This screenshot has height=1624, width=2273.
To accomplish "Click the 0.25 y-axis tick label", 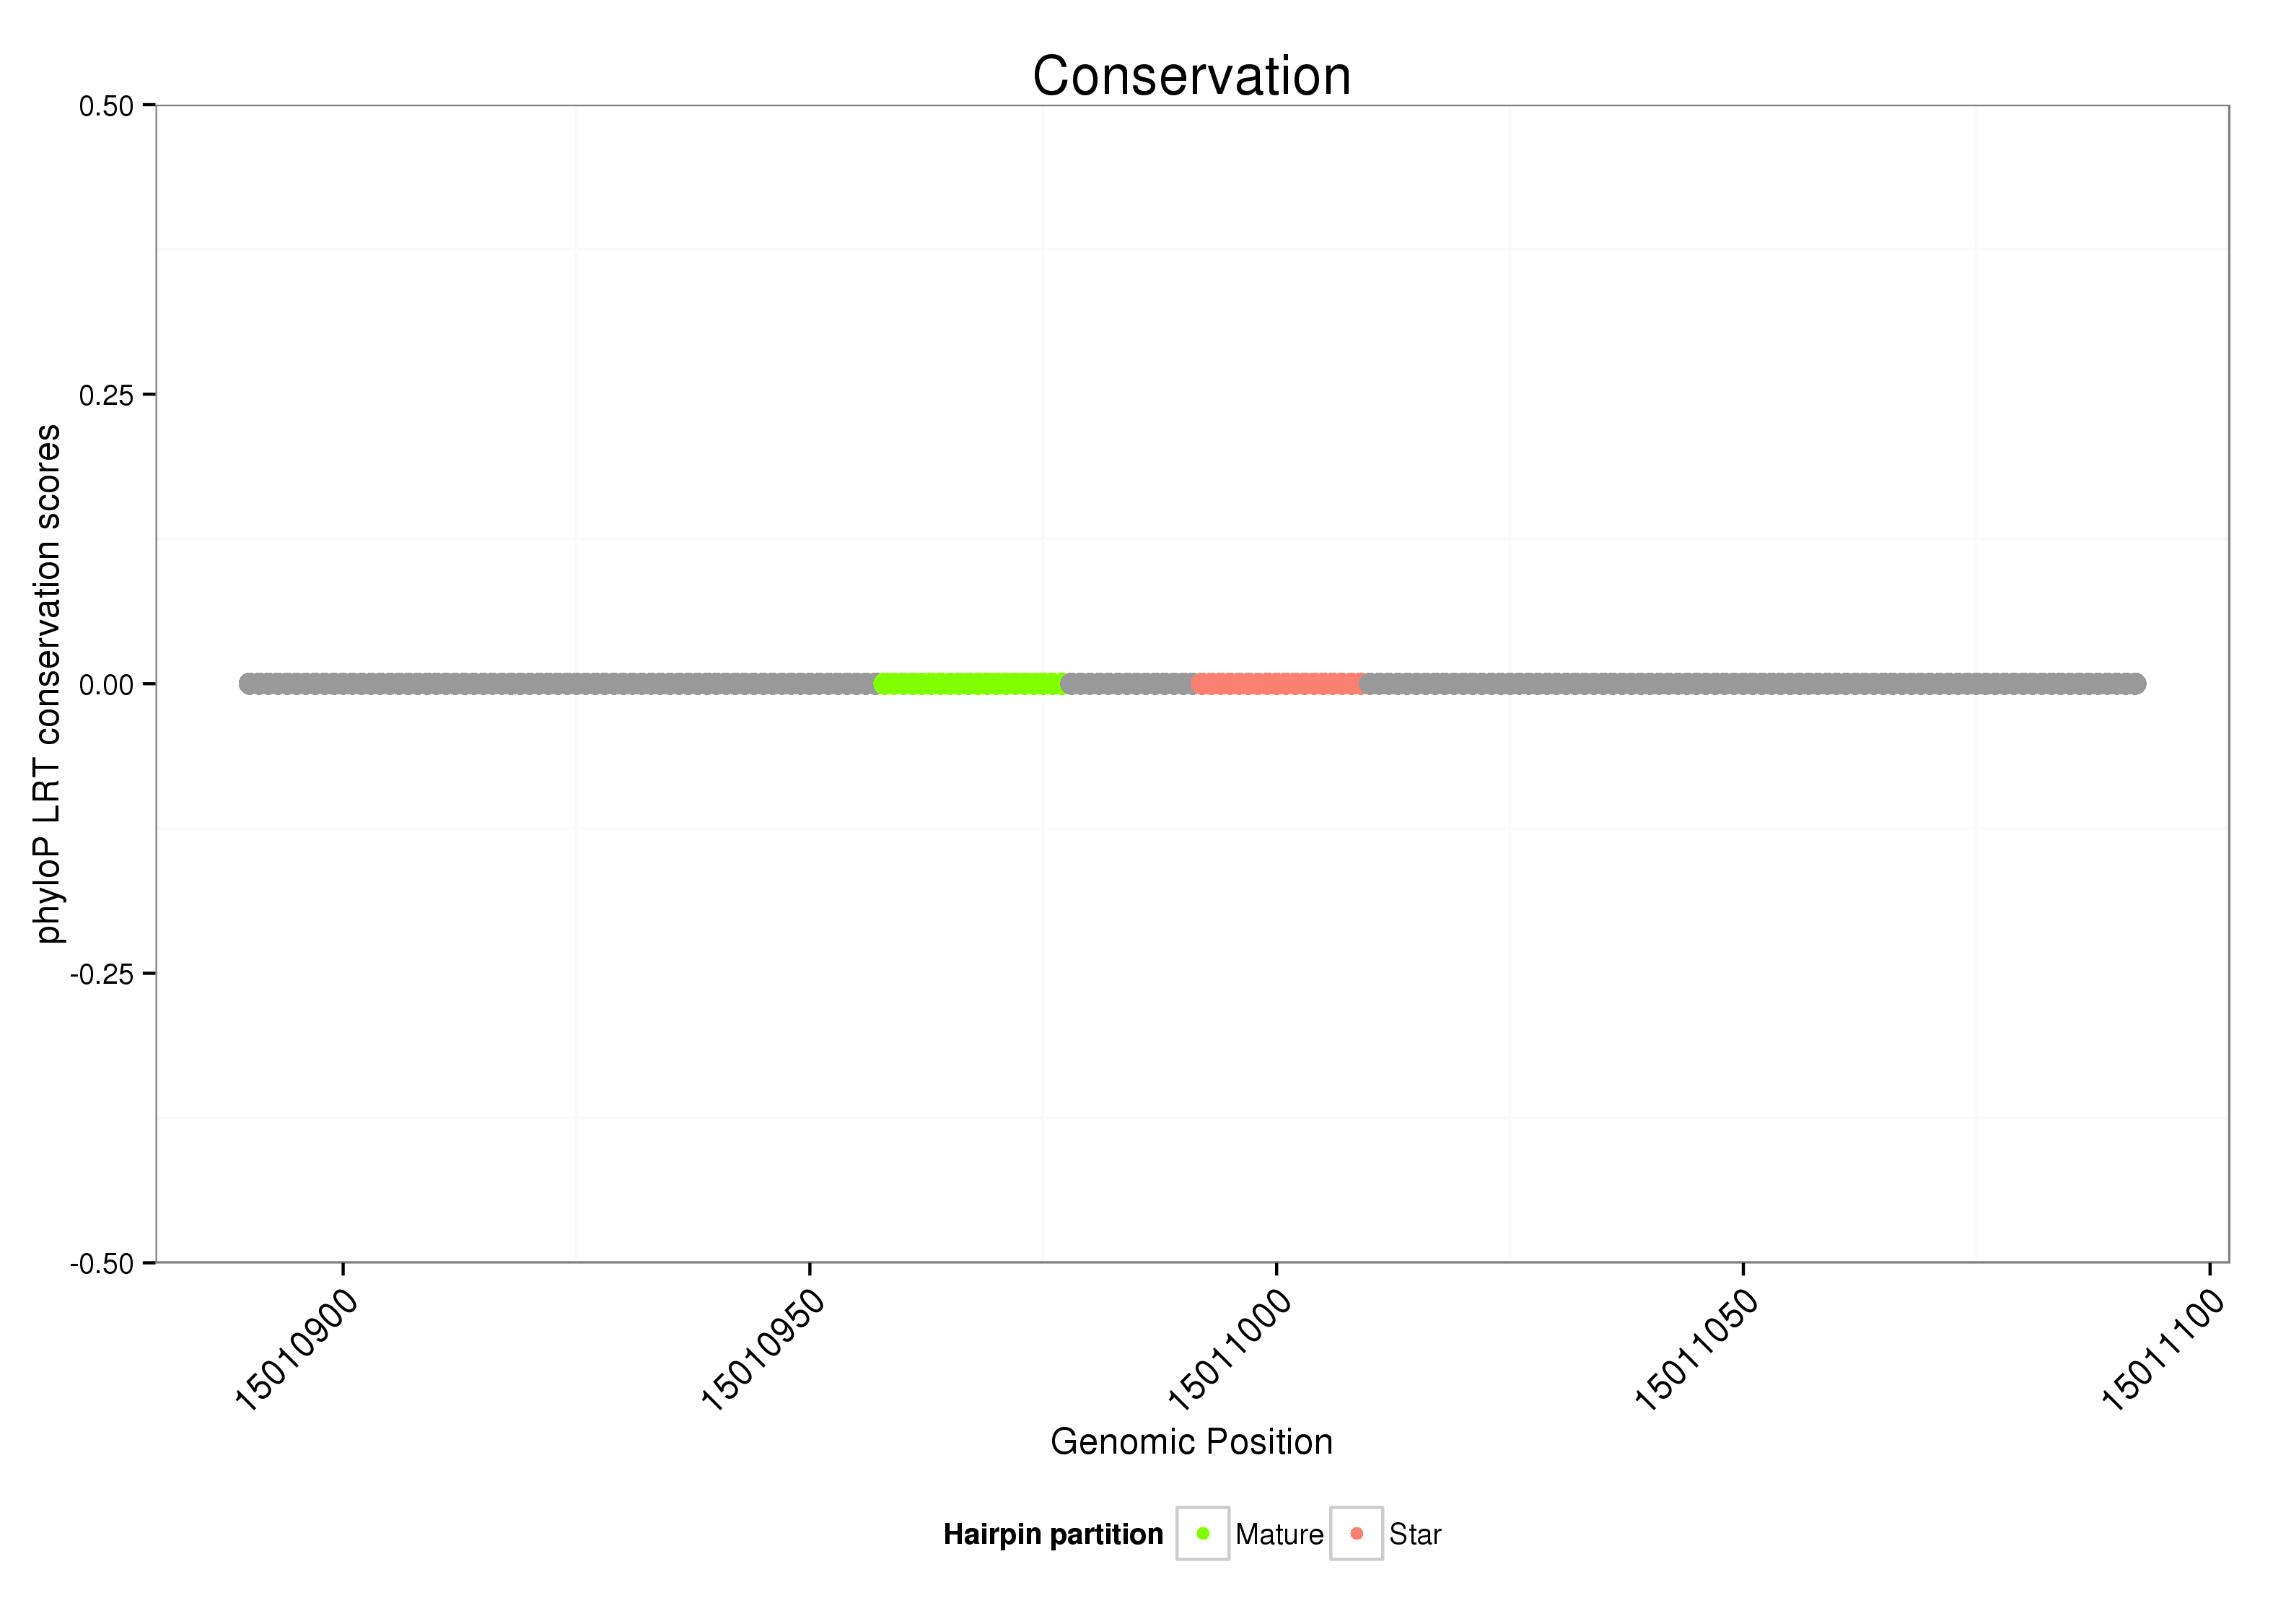I will click(106, 395).
